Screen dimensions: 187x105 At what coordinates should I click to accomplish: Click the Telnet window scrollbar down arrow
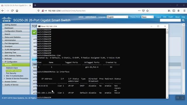click(x=167, y=97)
